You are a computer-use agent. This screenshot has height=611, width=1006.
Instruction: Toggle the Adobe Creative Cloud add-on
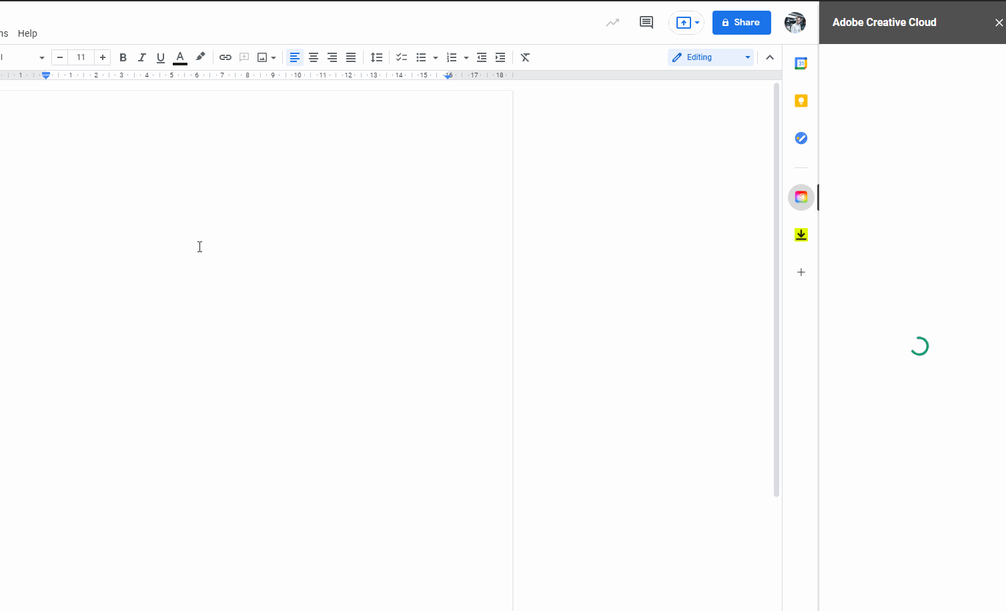(801, 197)
